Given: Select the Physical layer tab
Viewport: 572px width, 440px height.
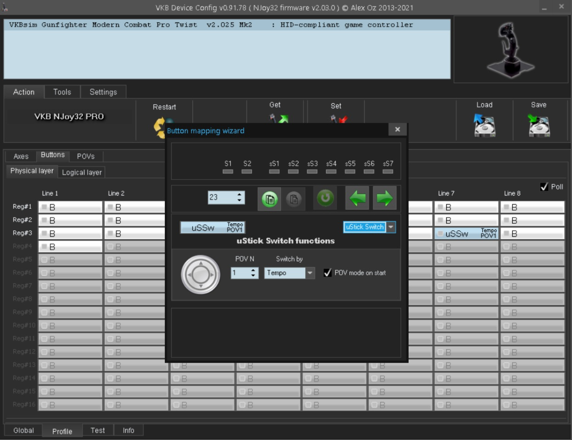Looking at the screenshot, I should 32,171.
